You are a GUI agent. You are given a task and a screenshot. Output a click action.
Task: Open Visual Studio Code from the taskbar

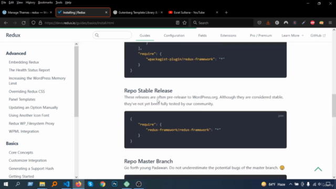[67, 184]
